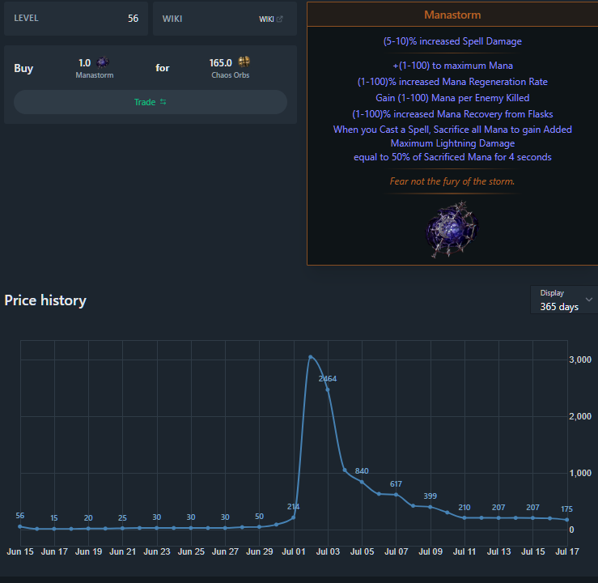Click the Price history heading
The width and height of the screenshot is (598, 583).
[45, 300]
